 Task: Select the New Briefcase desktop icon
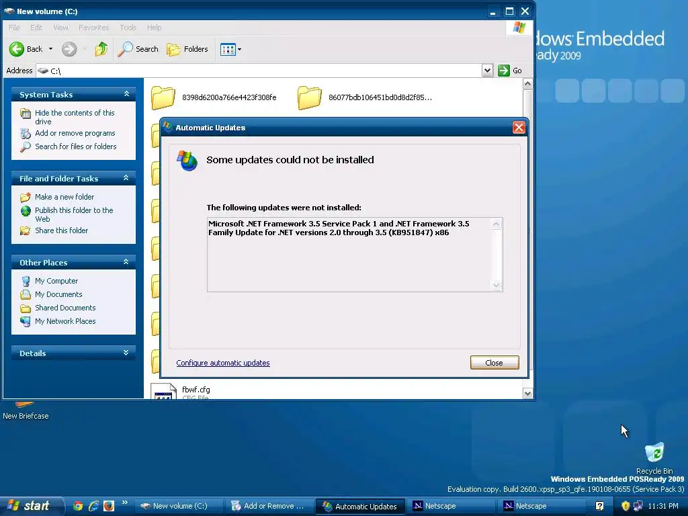tap(26, 411)
